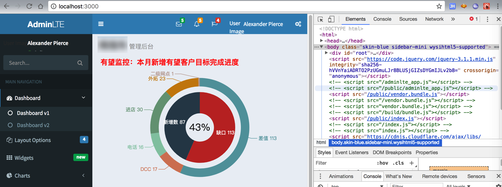Open the Remote devices drawer tab
Screen dimensions: 502x187
pos(440,176)
